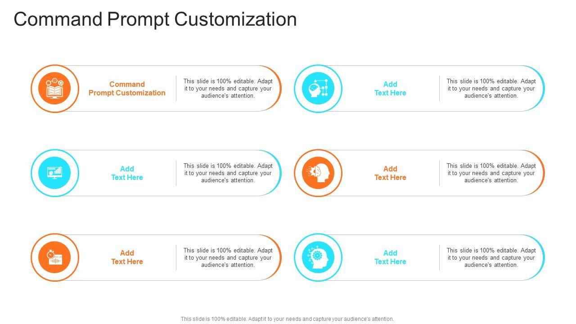Image resolution: width=576 pixels, height=324 pixels.
Task: Click description text beside orange 'Command Prompt Customization' heading
Action: click(x=228, y=89)
